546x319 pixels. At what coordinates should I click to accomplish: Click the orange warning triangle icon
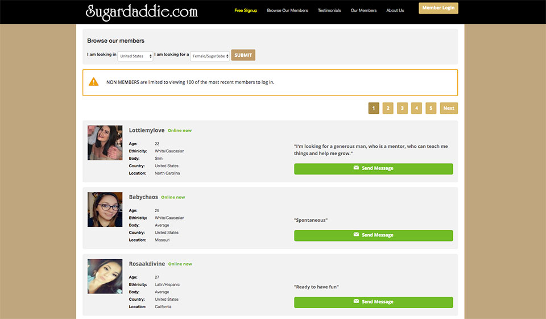click(94, 82)
